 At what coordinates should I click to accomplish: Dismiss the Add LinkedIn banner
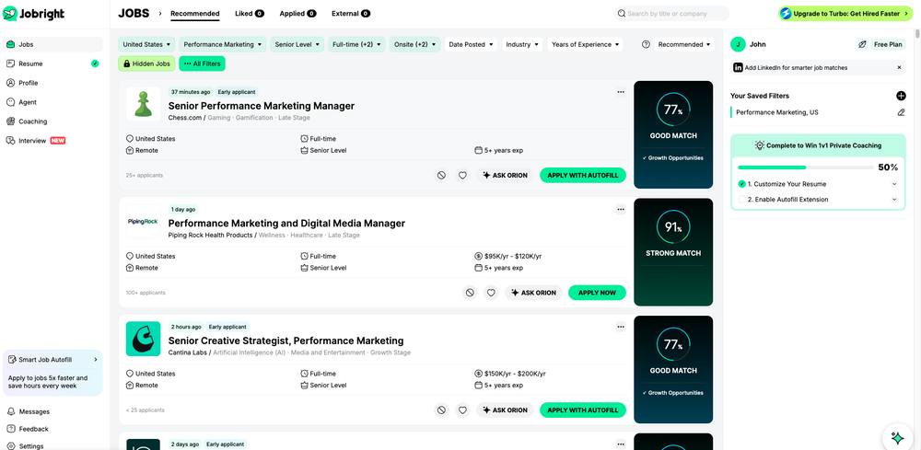(x=899, y=67)
